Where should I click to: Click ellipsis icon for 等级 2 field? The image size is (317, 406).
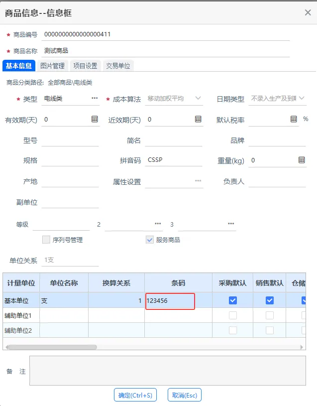158,224
